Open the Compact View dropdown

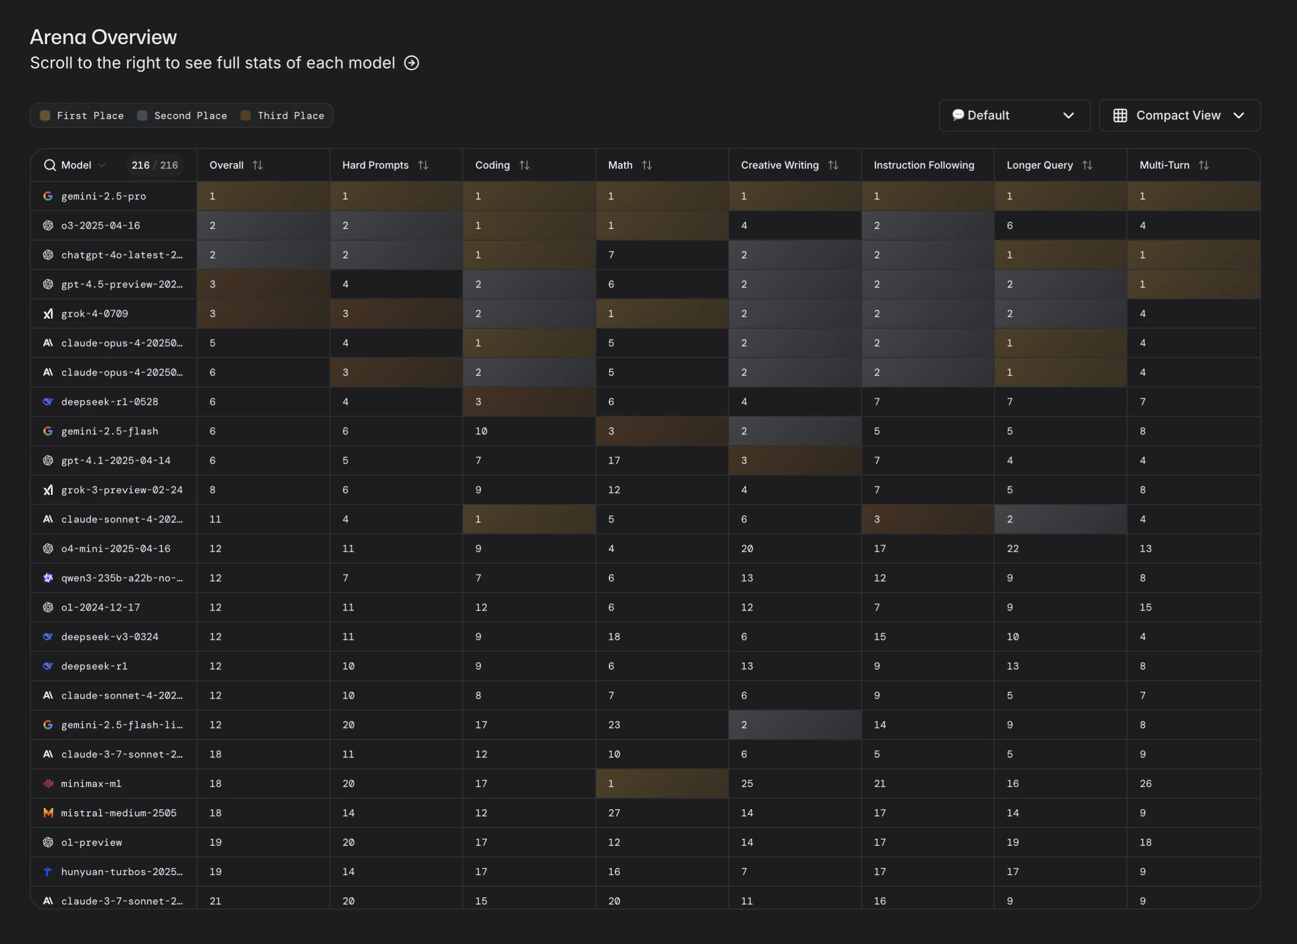click(x=1179, y=116)
